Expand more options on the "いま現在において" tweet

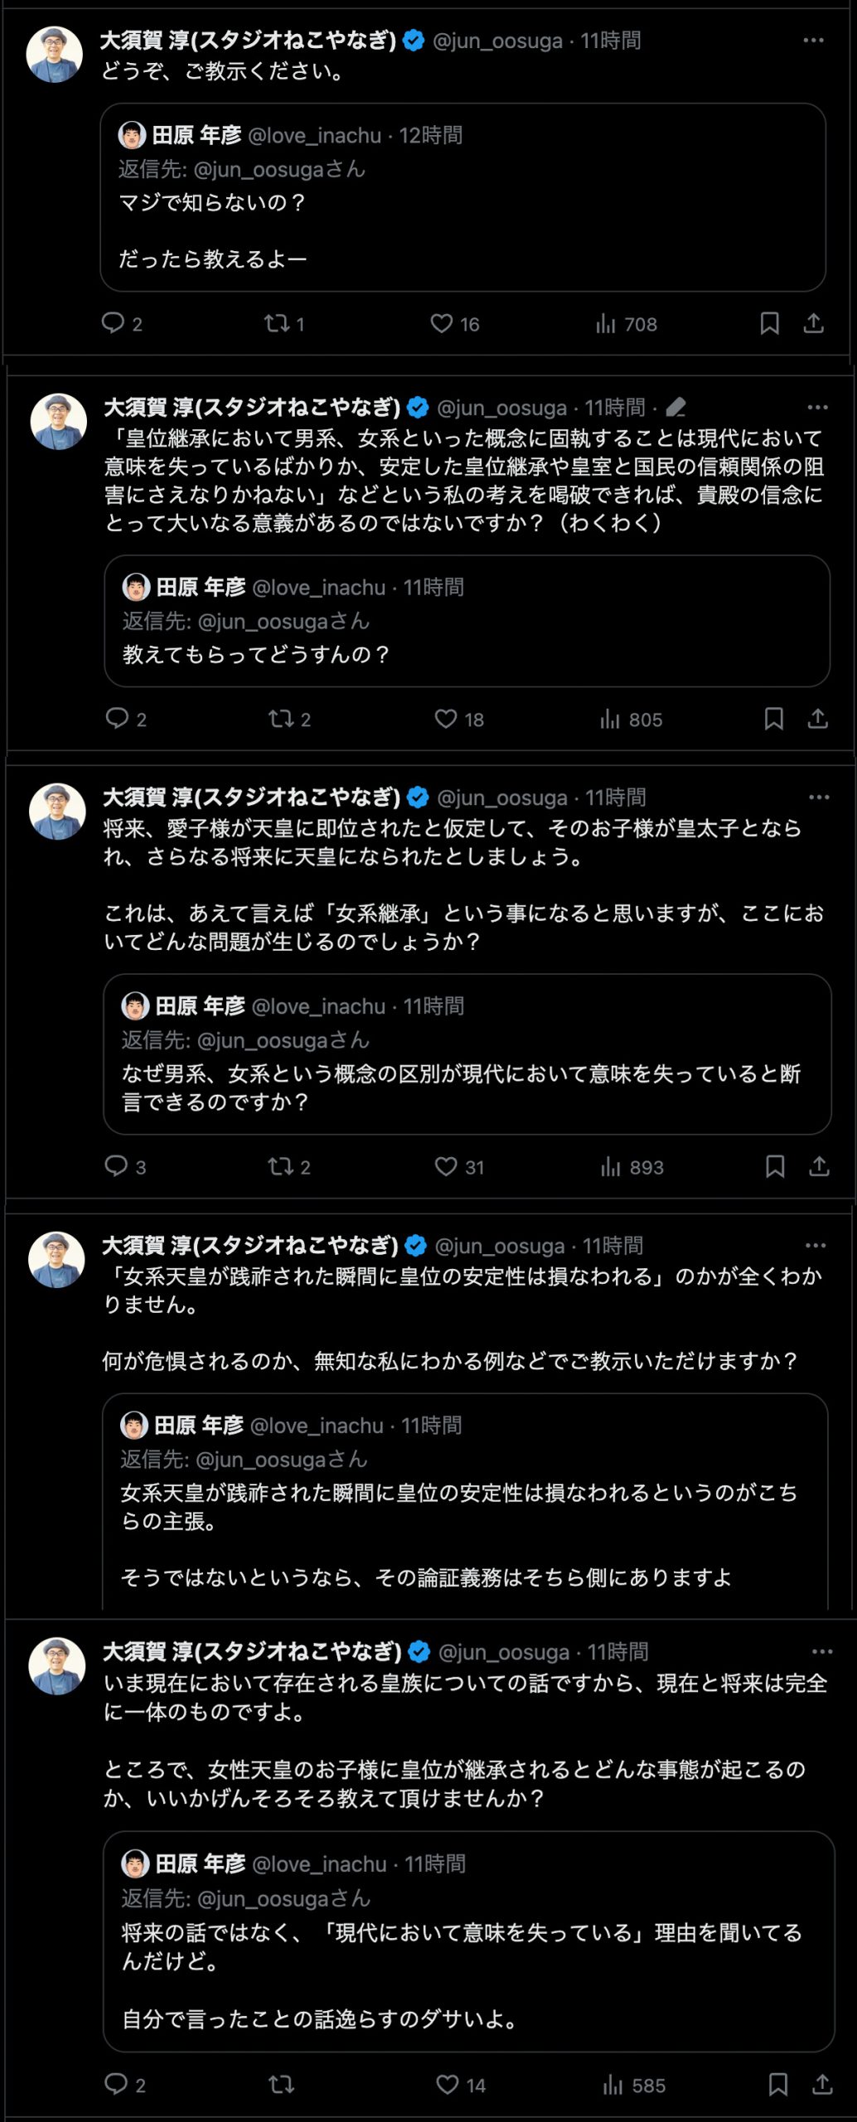[x=821, y=1652]
